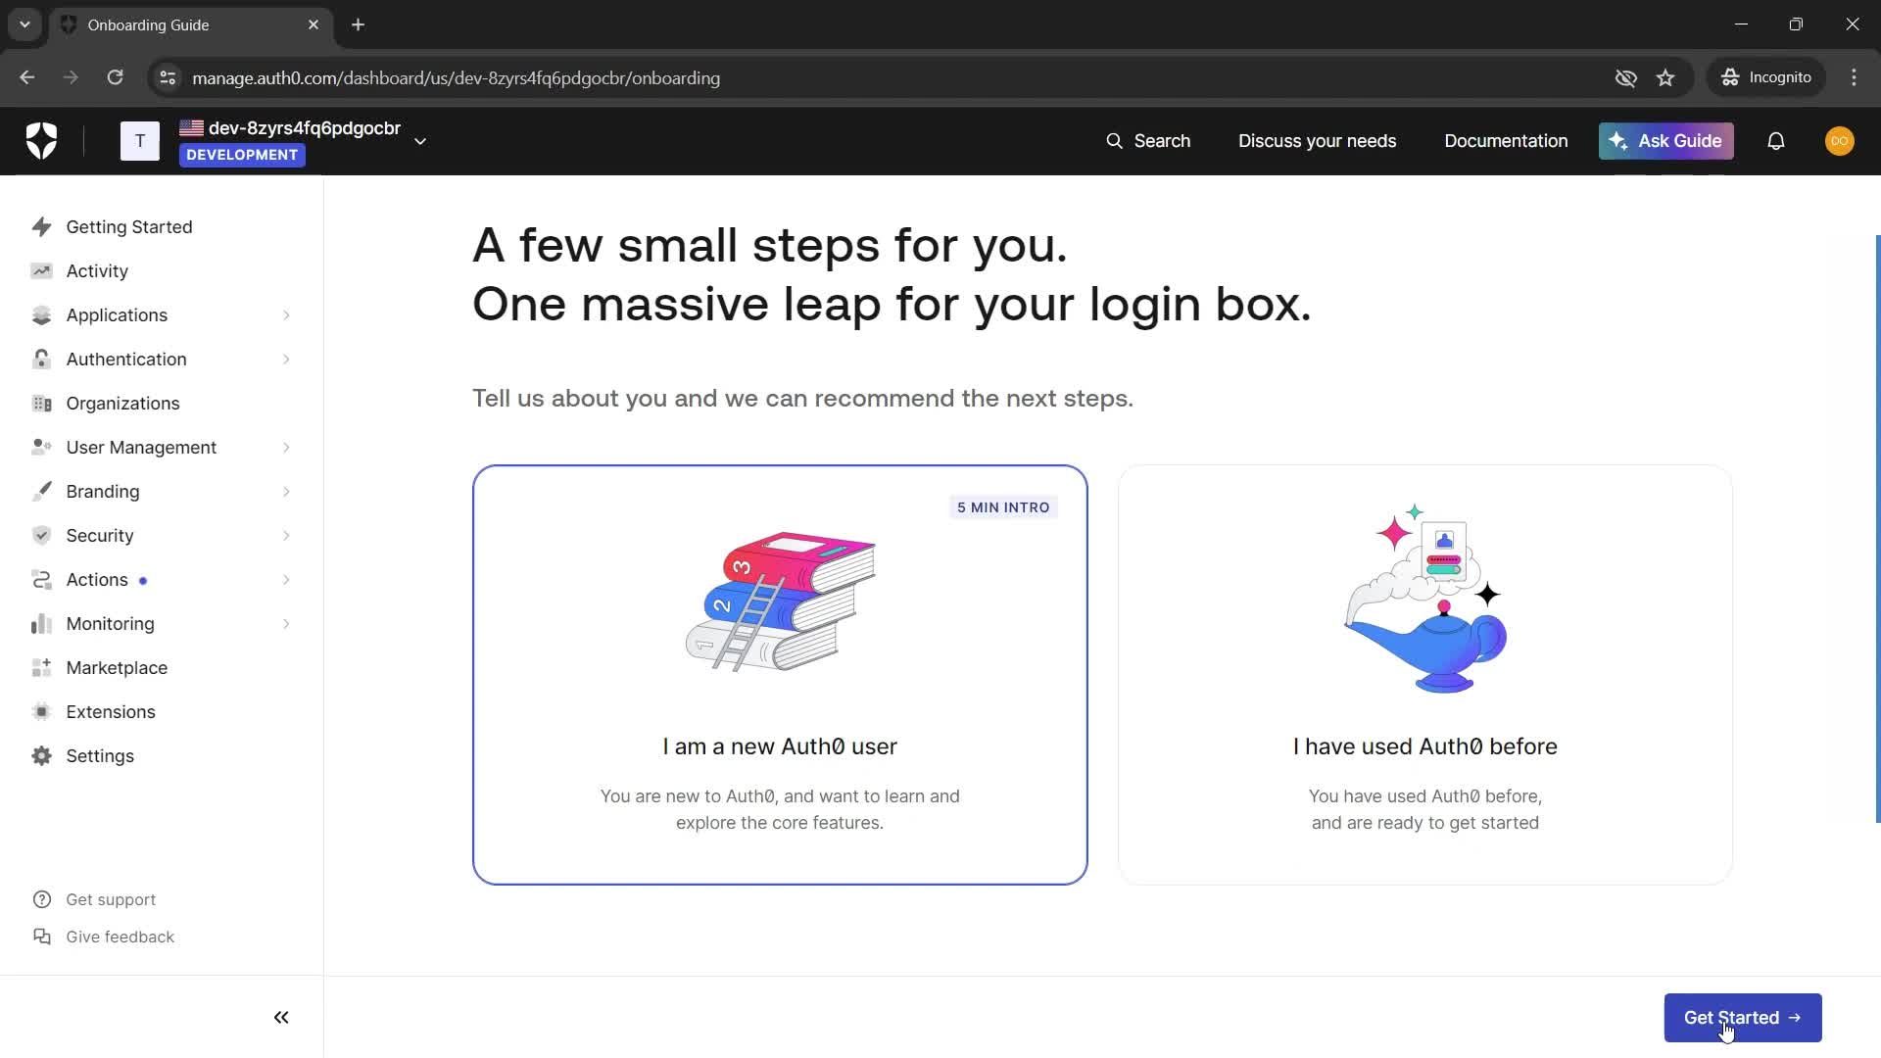Viewport: 1881px width, 1058px height.
Task: Select the 'I am a new Auth0 user' card
Action: (780, 675)
